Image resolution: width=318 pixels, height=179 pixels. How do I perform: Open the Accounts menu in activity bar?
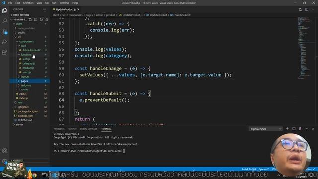pyautogui.click(x=4, y=151)
